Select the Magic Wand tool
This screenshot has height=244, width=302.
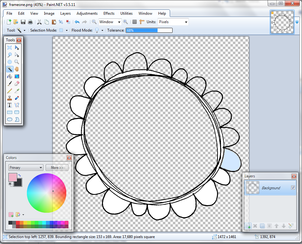pos(10,69)
